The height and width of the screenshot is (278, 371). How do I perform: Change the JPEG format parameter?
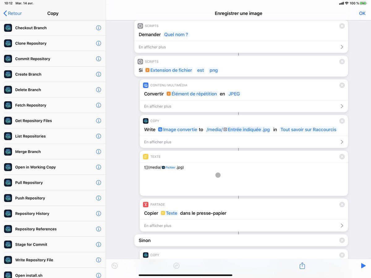click(234, 94)
